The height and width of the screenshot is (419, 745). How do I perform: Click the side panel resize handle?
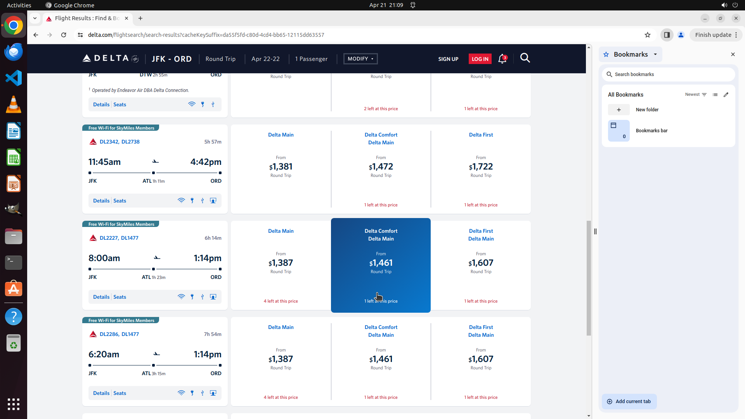coord(595,232)
